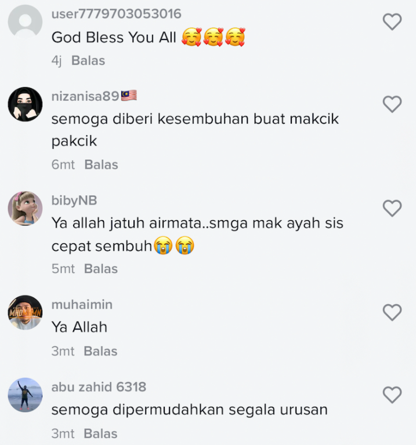
Task: Click Balas under nizanisa89's comment
Action: [101, 165]
